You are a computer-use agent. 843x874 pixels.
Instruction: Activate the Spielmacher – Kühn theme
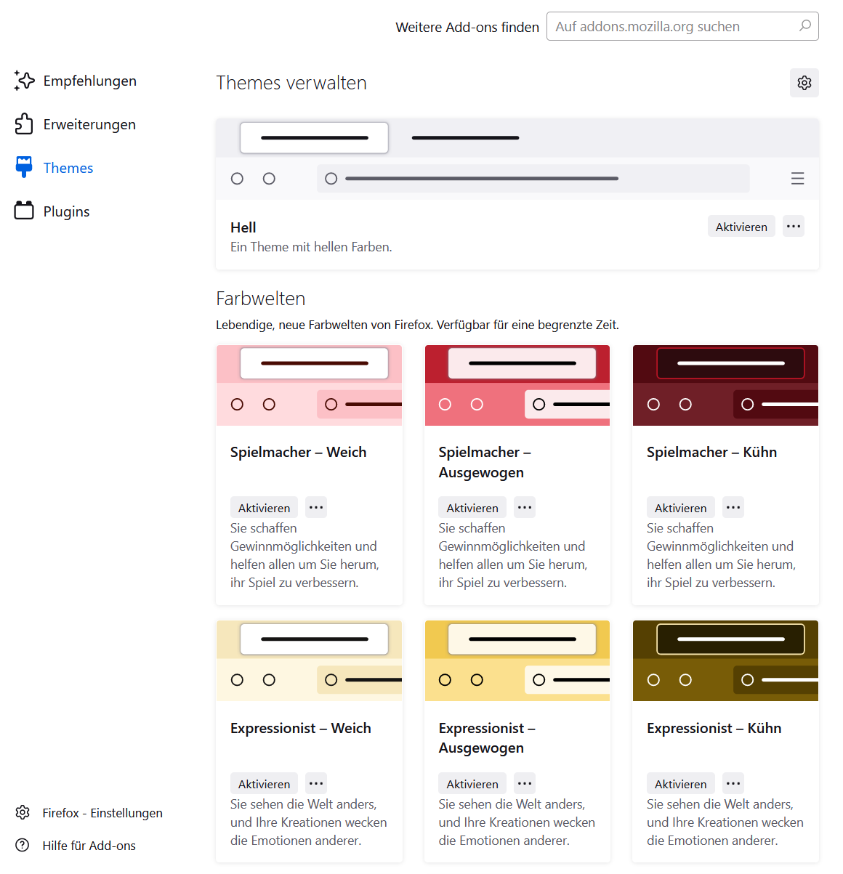click(680, 508)
